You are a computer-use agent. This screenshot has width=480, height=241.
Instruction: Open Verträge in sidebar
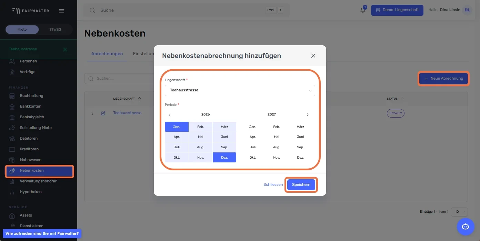(28, 72)
